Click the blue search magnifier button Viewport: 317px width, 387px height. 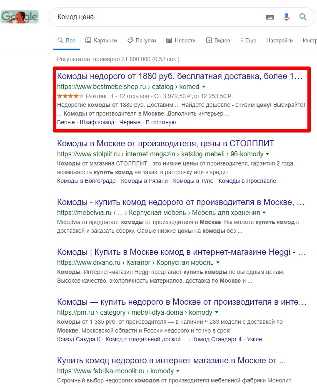(303, 17)
